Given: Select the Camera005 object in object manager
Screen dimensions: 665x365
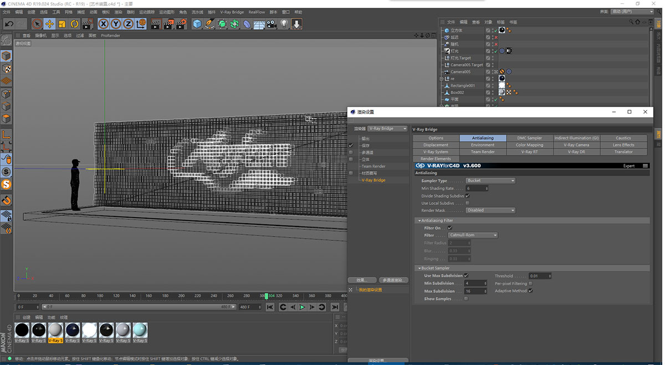Looking at the screenshot, I should click(460, 72).
